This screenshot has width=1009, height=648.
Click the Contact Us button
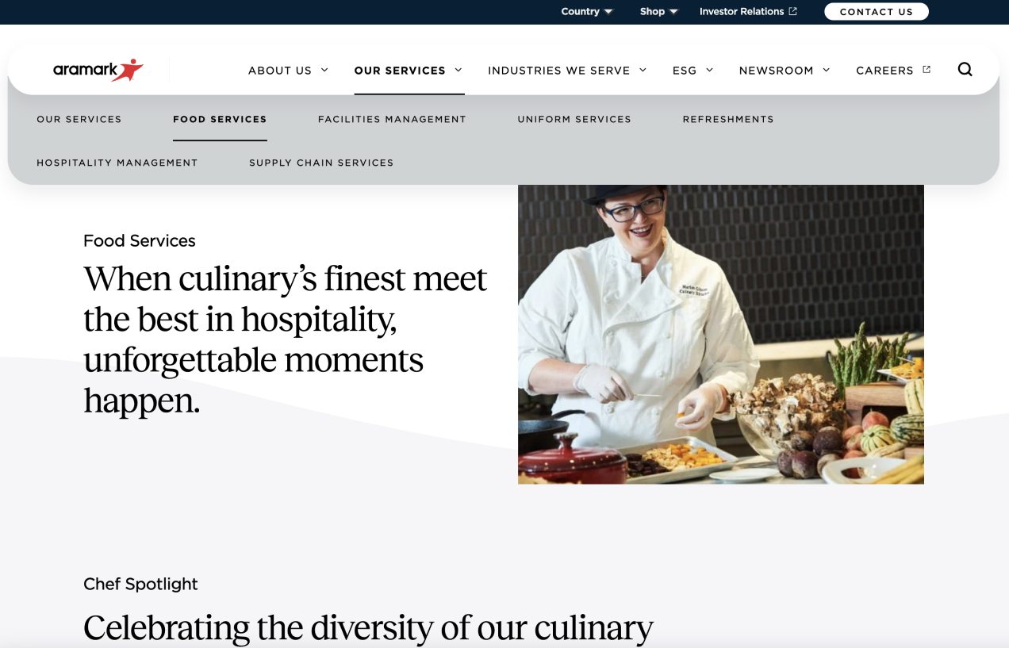[877, 12]
